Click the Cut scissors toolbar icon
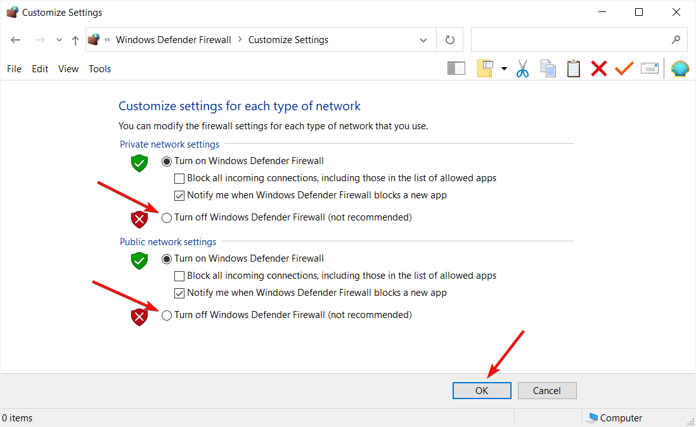Screen dimensions: 696x427 pos(522,68)
